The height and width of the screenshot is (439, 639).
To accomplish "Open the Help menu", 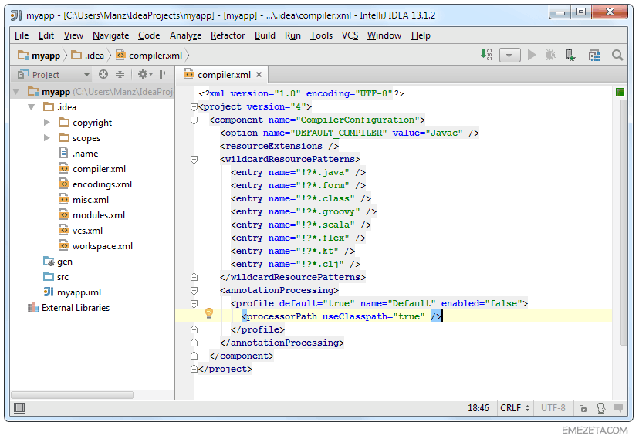I will tap(421, 35).
